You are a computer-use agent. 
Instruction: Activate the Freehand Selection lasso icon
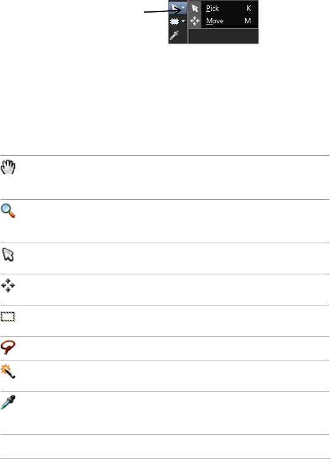click(x=8, y=347)
